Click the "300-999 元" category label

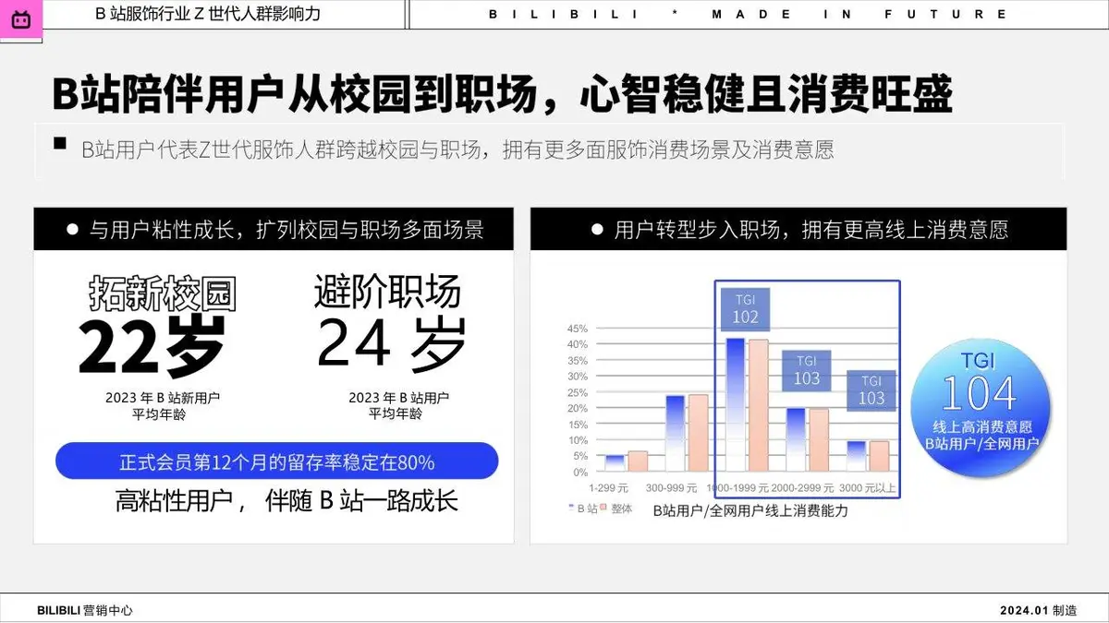(x=671, y=487)
